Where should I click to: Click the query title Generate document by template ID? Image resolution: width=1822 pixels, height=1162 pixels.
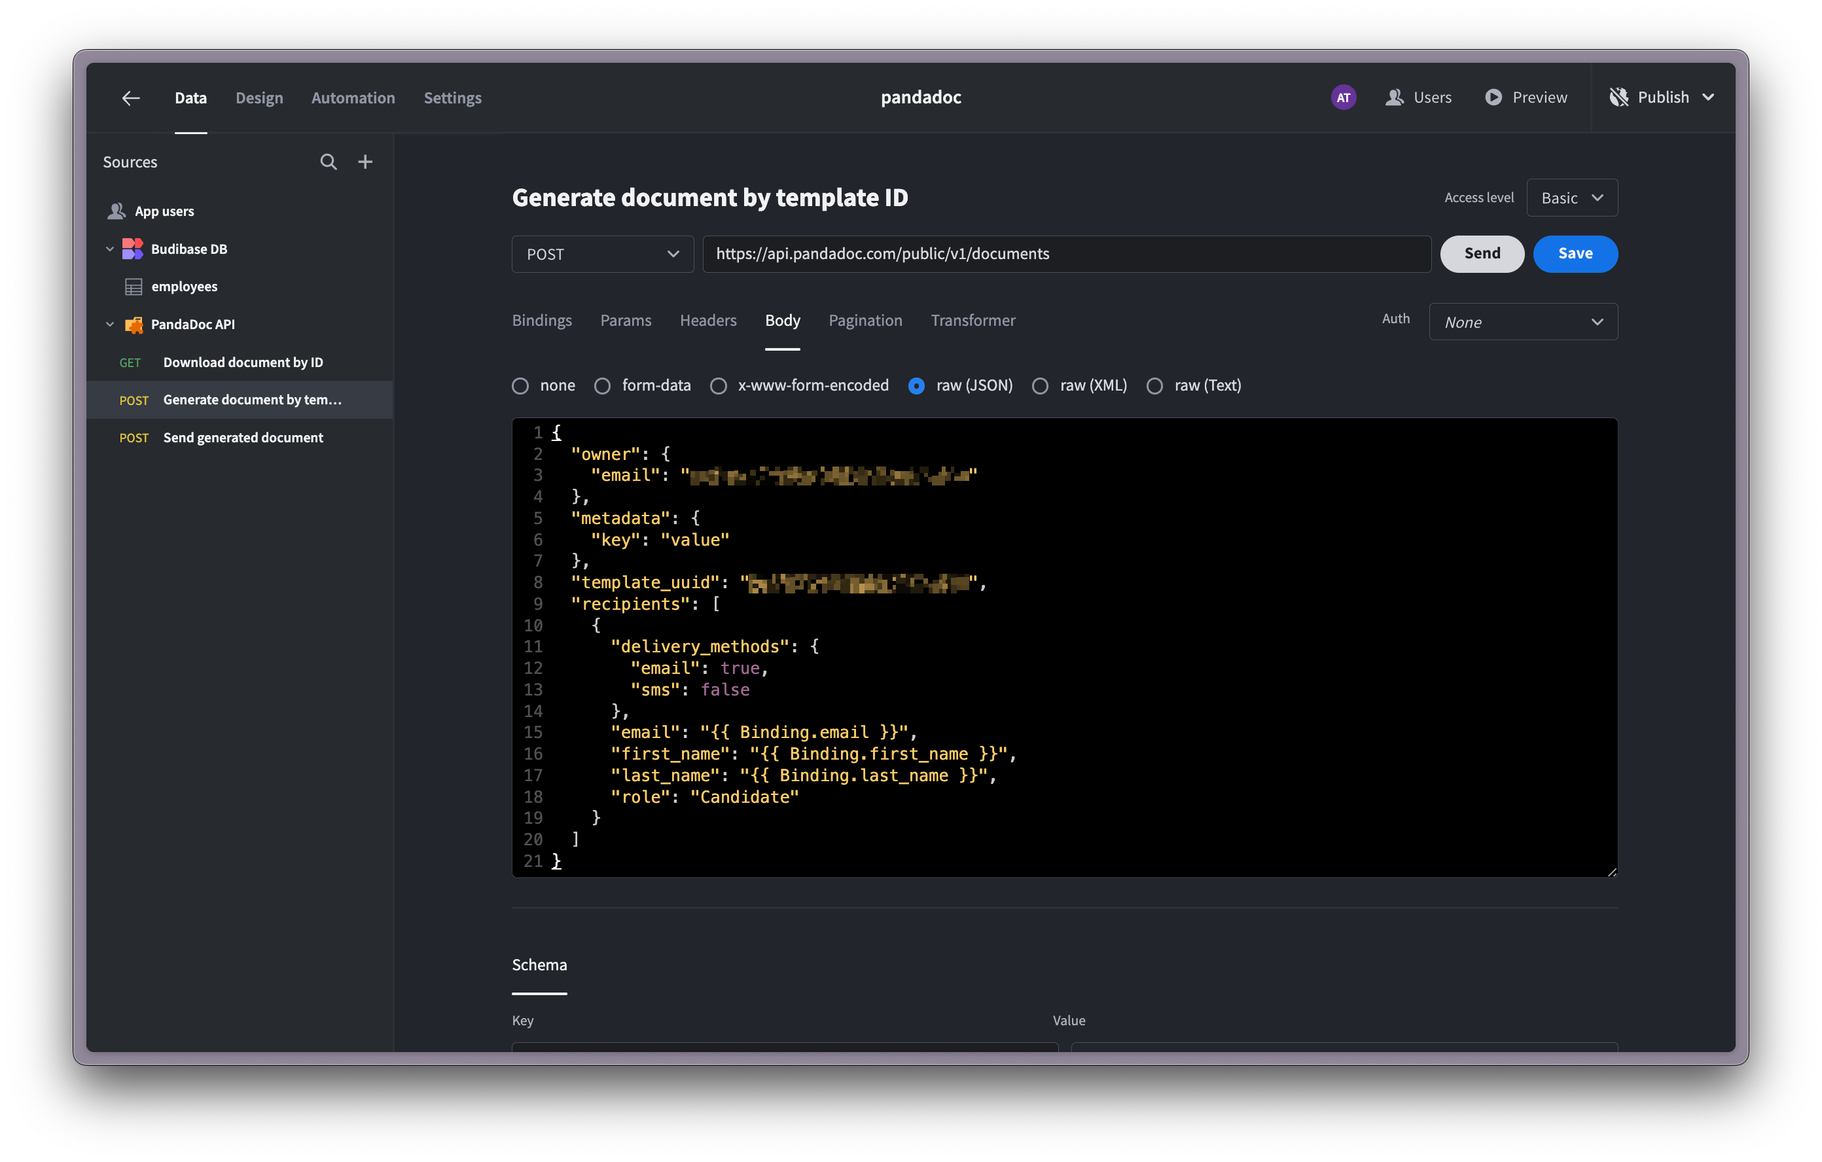(709, 198)
